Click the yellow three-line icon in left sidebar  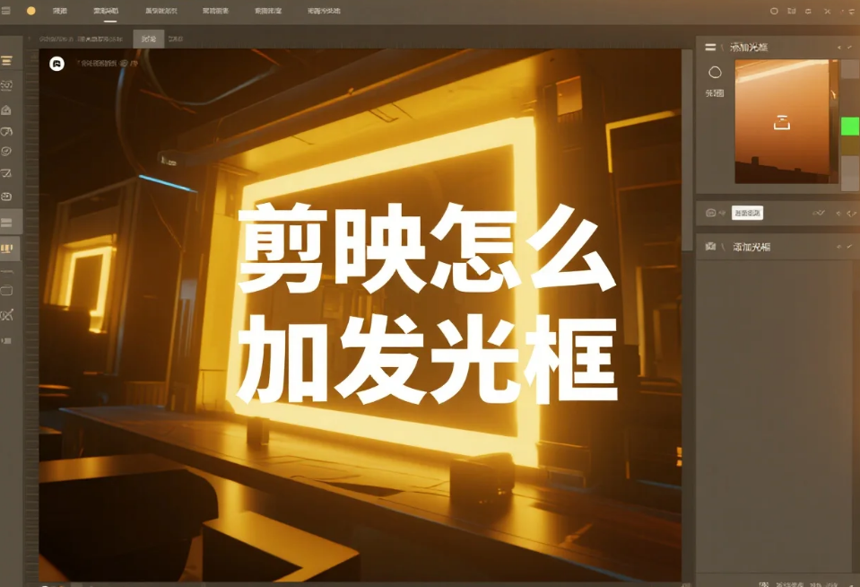[x=6, y=60]
